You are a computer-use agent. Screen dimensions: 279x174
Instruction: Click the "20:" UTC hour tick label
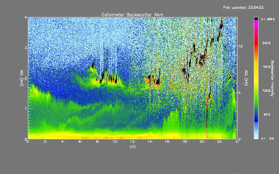tap(202, 142)
